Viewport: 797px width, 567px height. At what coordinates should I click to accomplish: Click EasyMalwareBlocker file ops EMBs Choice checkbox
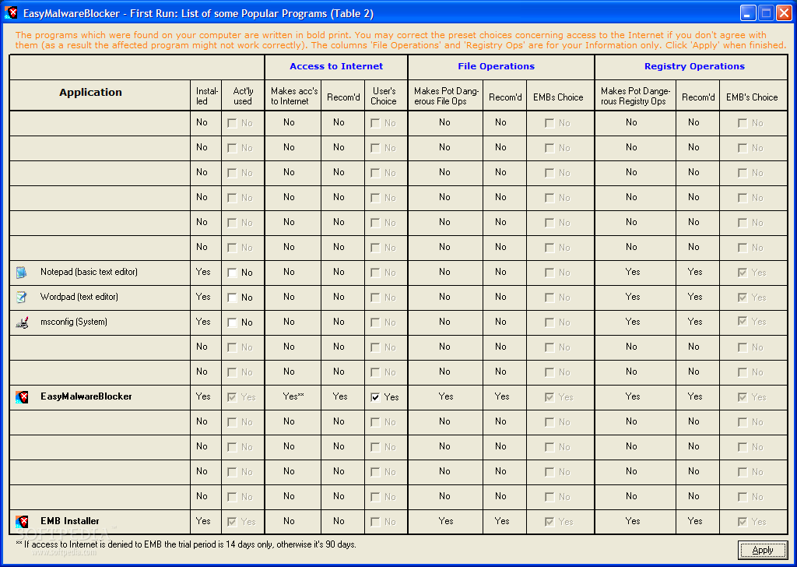pyautogui.click(x=549, y=397)
